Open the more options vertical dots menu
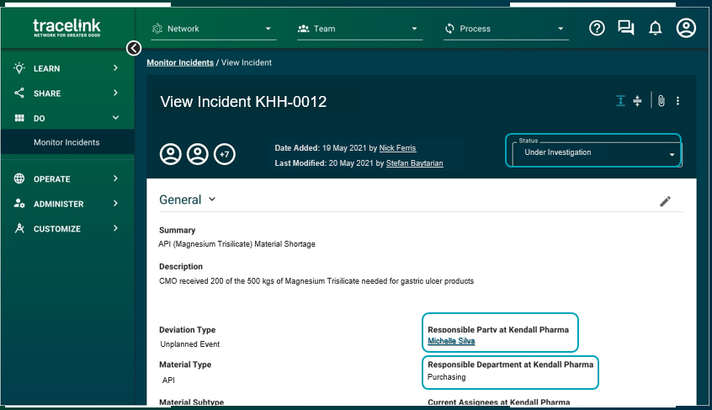712x410 pixels. tap(677, 101)
